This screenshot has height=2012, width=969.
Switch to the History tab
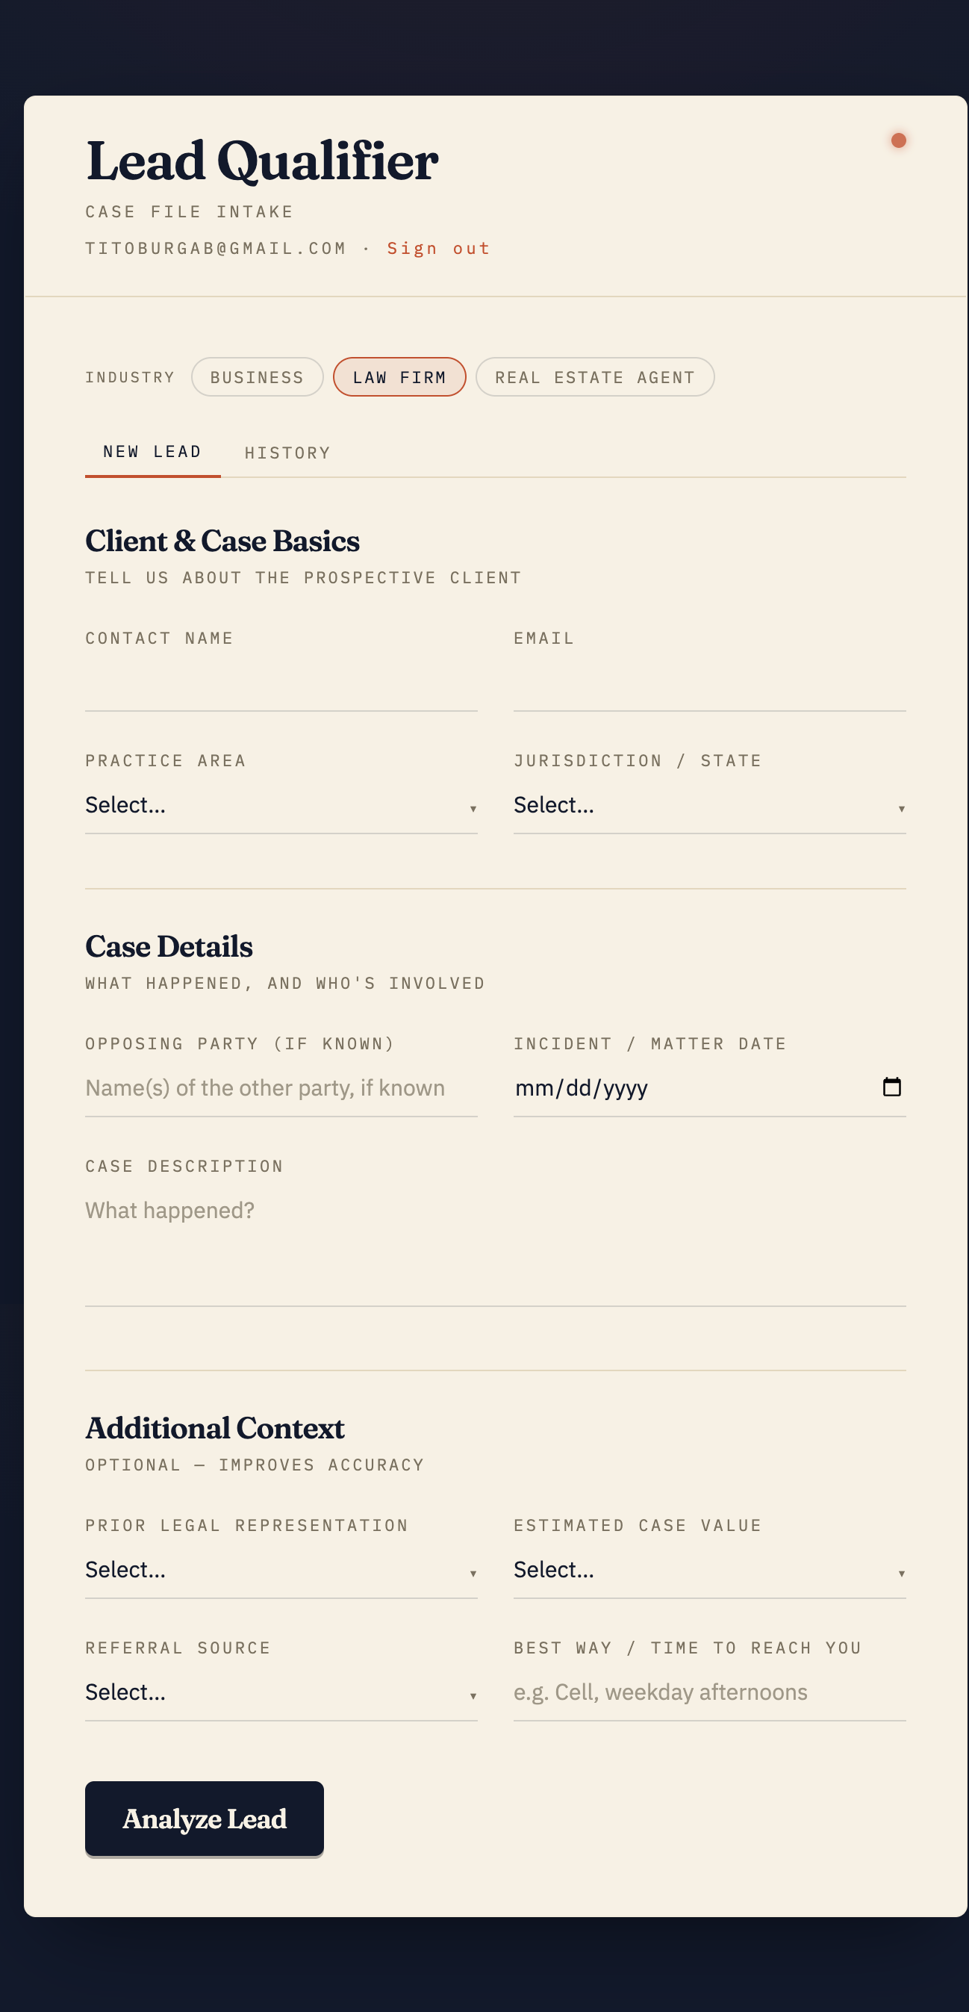click(x=287, y=453)
